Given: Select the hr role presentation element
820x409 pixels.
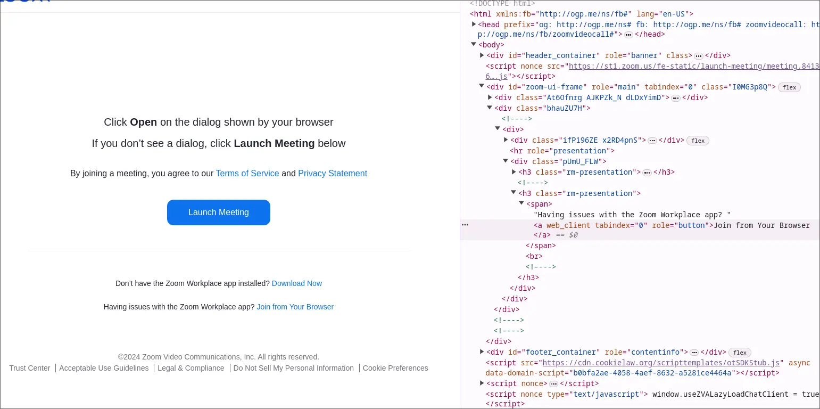Looking at the screenshot, I should tap(562, 151).
